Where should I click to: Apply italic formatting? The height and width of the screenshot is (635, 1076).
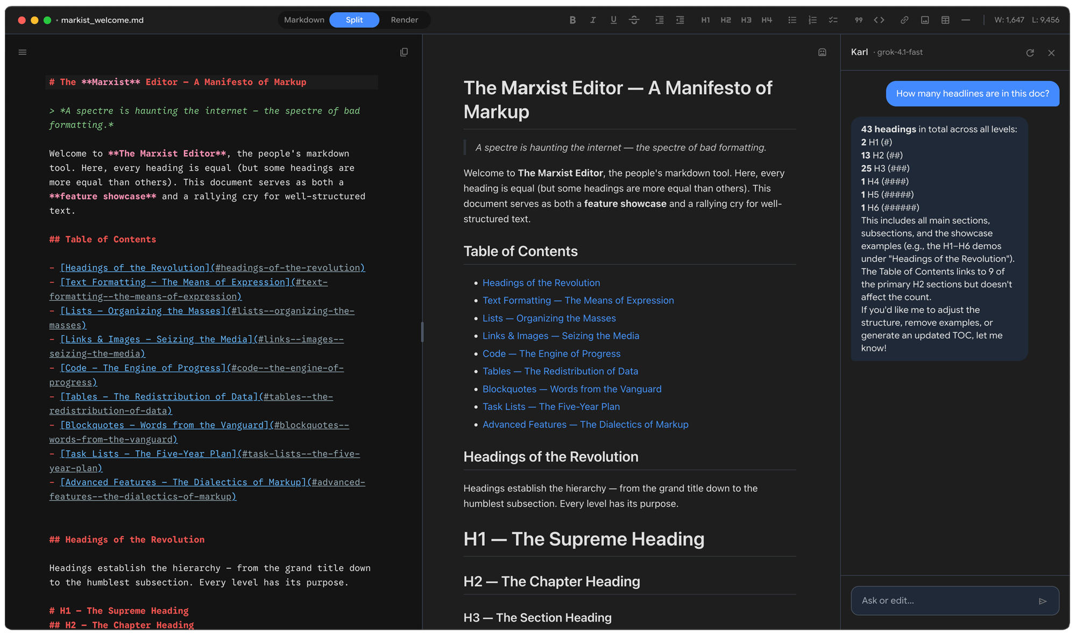tap(593, 20)
